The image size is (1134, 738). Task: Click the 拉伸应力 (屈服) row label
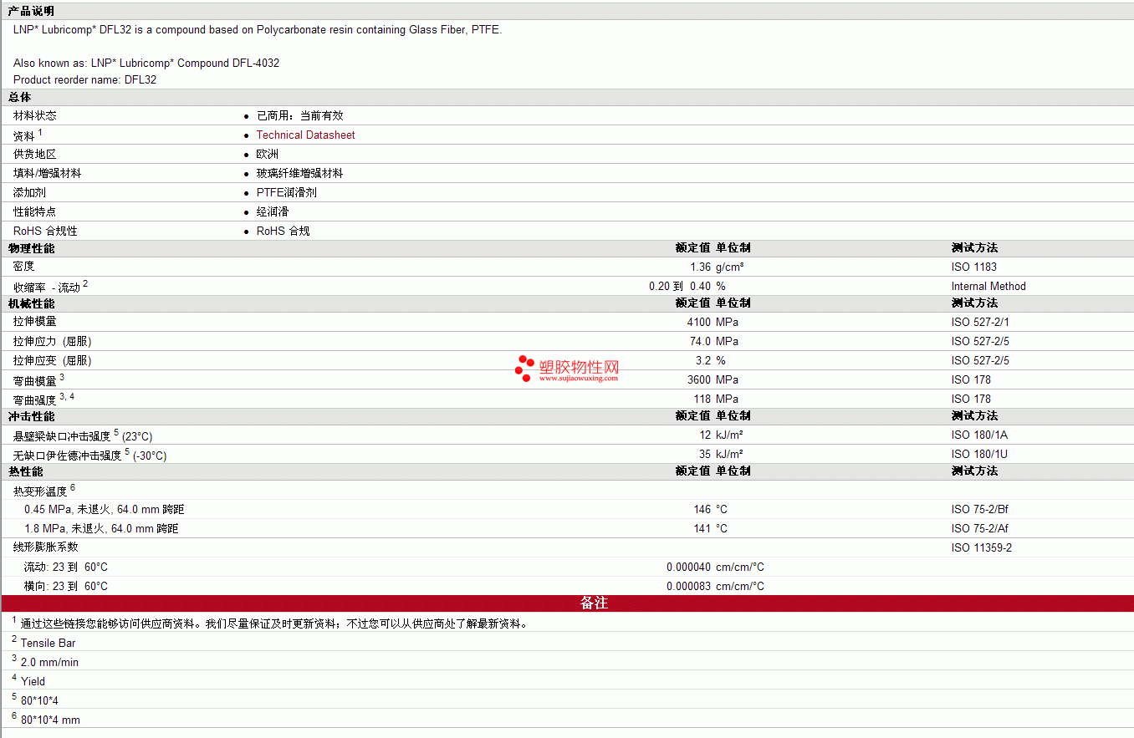pos(53,341)
